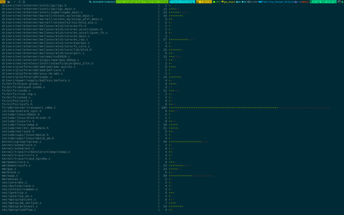Click the net/mptcp/protocol.c path
This screenshot has width=344, height=215.
tap(20, 206)
